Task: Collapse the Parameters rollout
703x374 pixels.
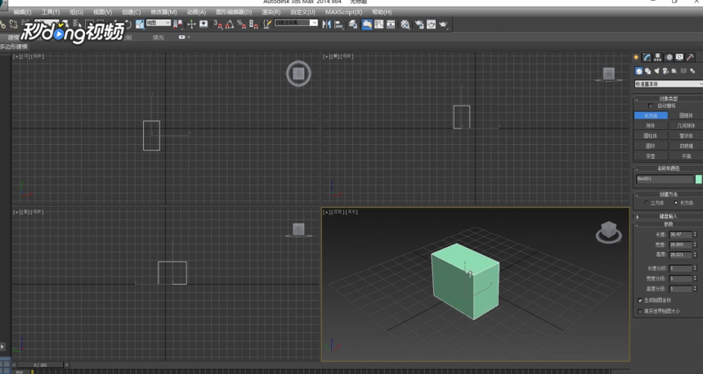Action: point(669,224)
